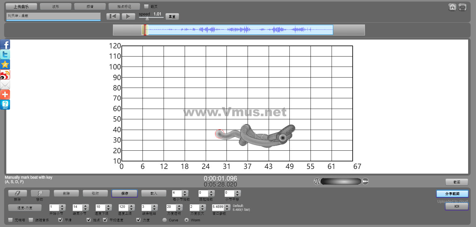Viewport: 476px width, 227px height.
Task: Rewind to the start of track
Action: (113, 16)
